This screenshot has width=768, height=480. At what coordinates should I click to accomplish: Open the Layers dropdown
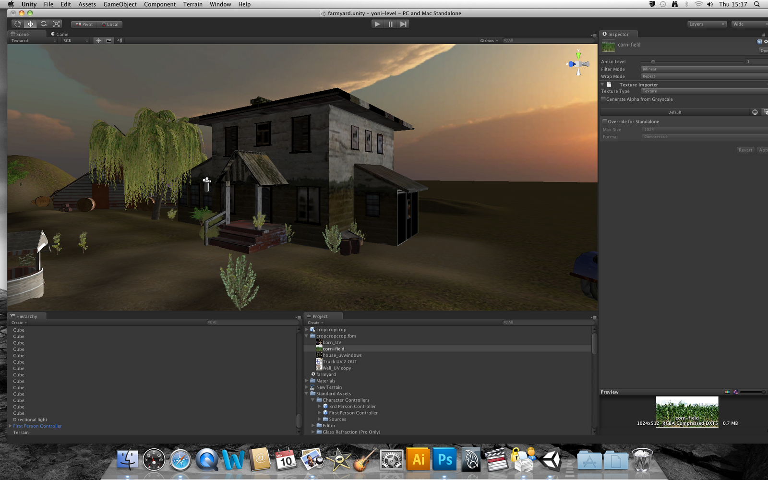click(706, 24)
